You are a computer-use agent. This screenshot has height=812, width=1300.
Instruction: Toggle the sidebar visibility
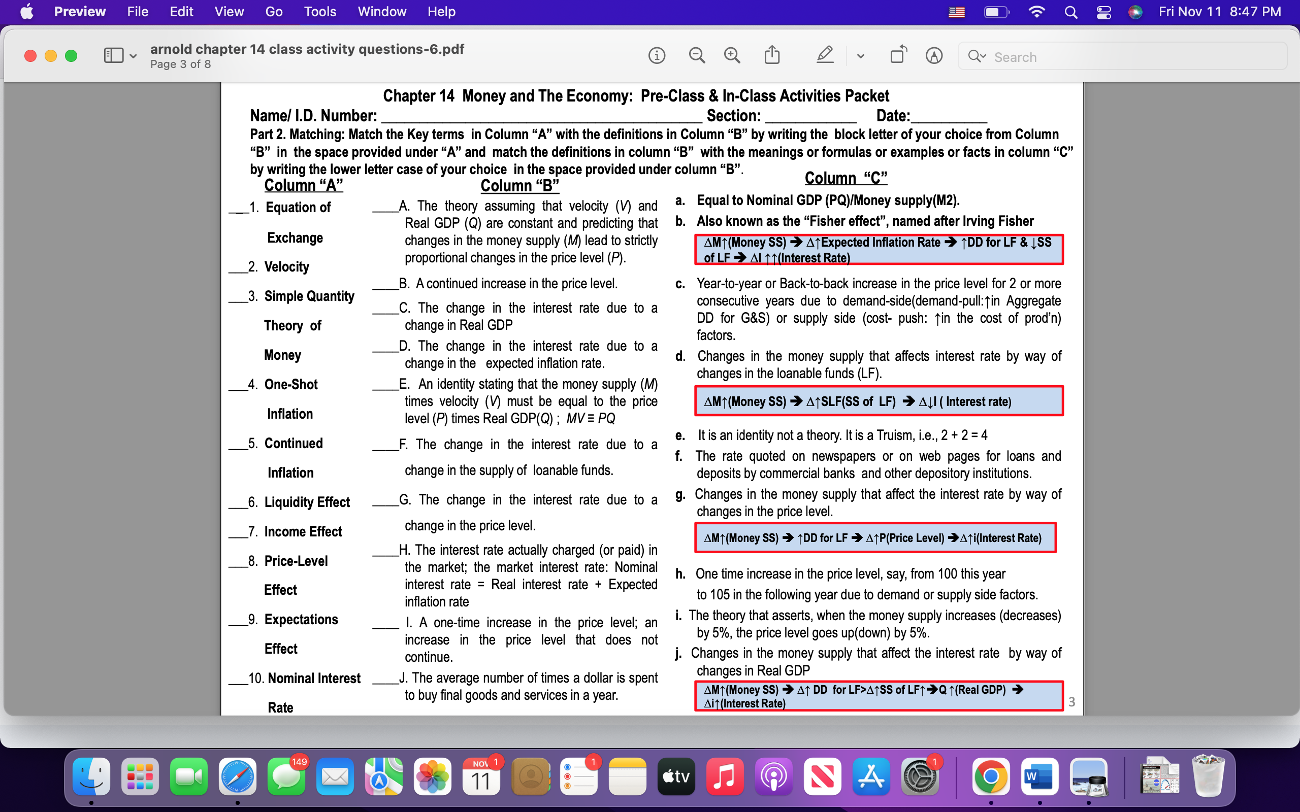[113, 55]
